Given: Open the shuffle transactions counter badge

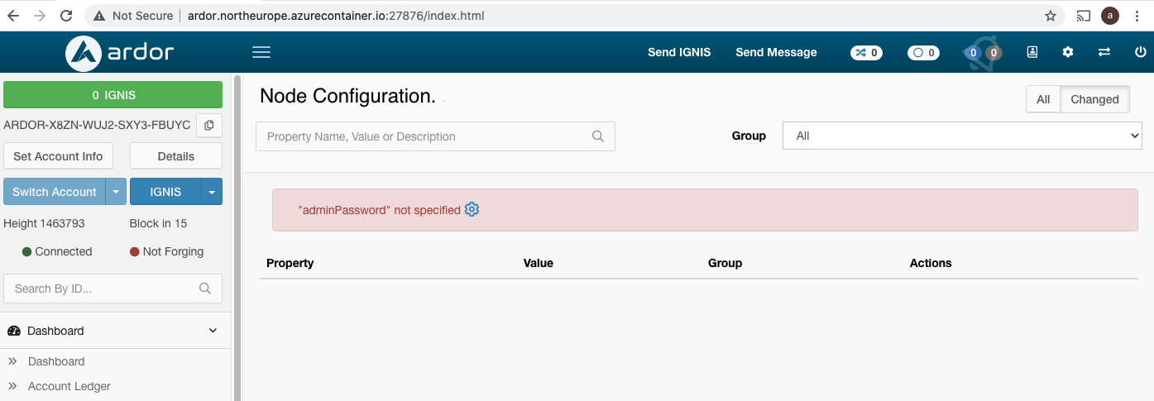Looking at the screenshot, I should click(x=866, y=53).
